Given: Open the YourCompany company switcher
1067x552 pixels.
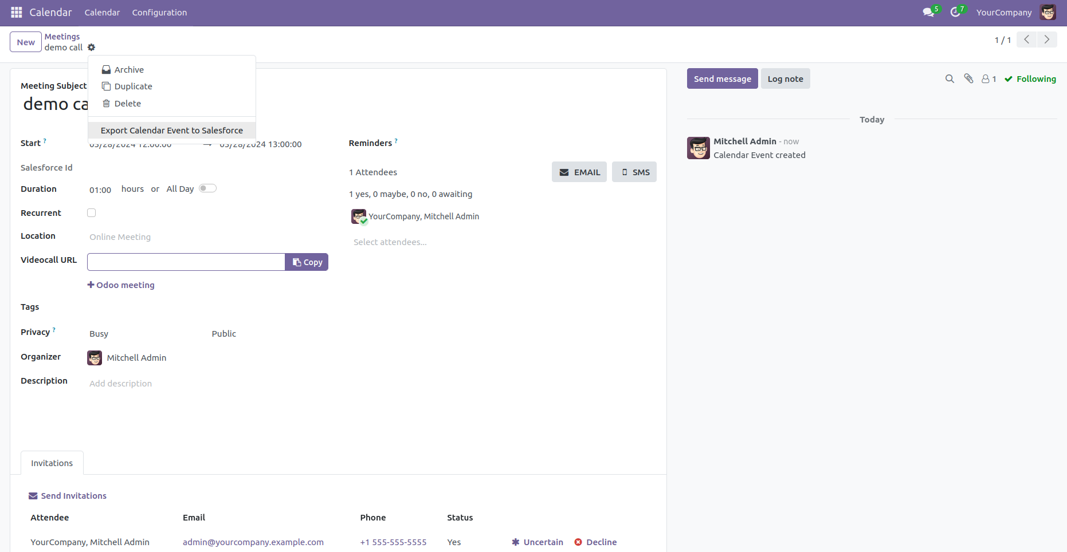Looking at the screenshot, I should pos(1004,12).
